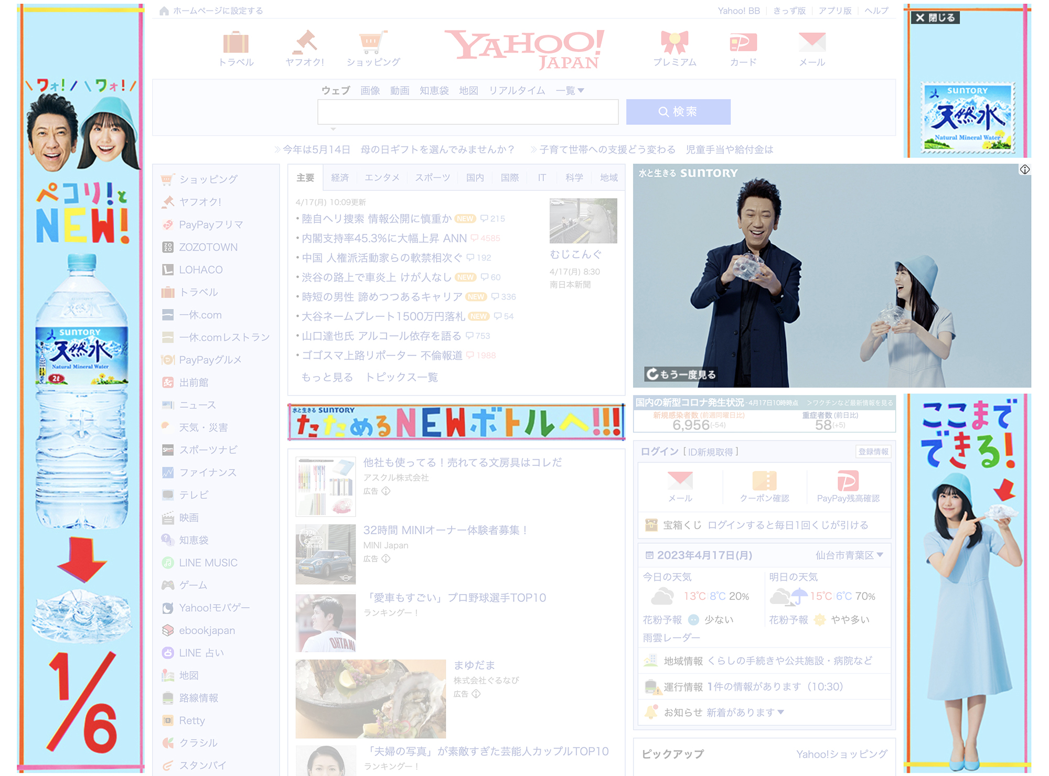Viewport: 1049px width, 776px height.
Task: Open the トピックス一覧 link
Action: 402,377
